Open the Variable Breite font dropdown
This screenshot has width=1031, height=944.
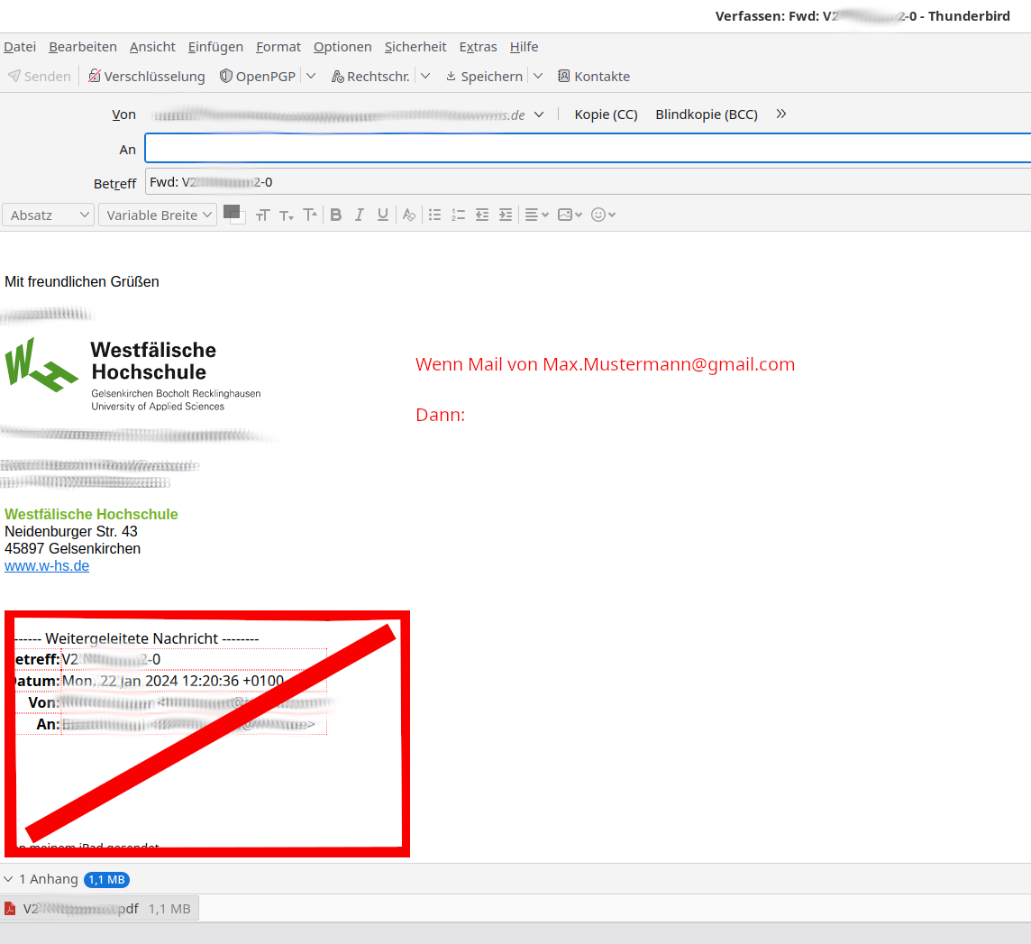158,215
